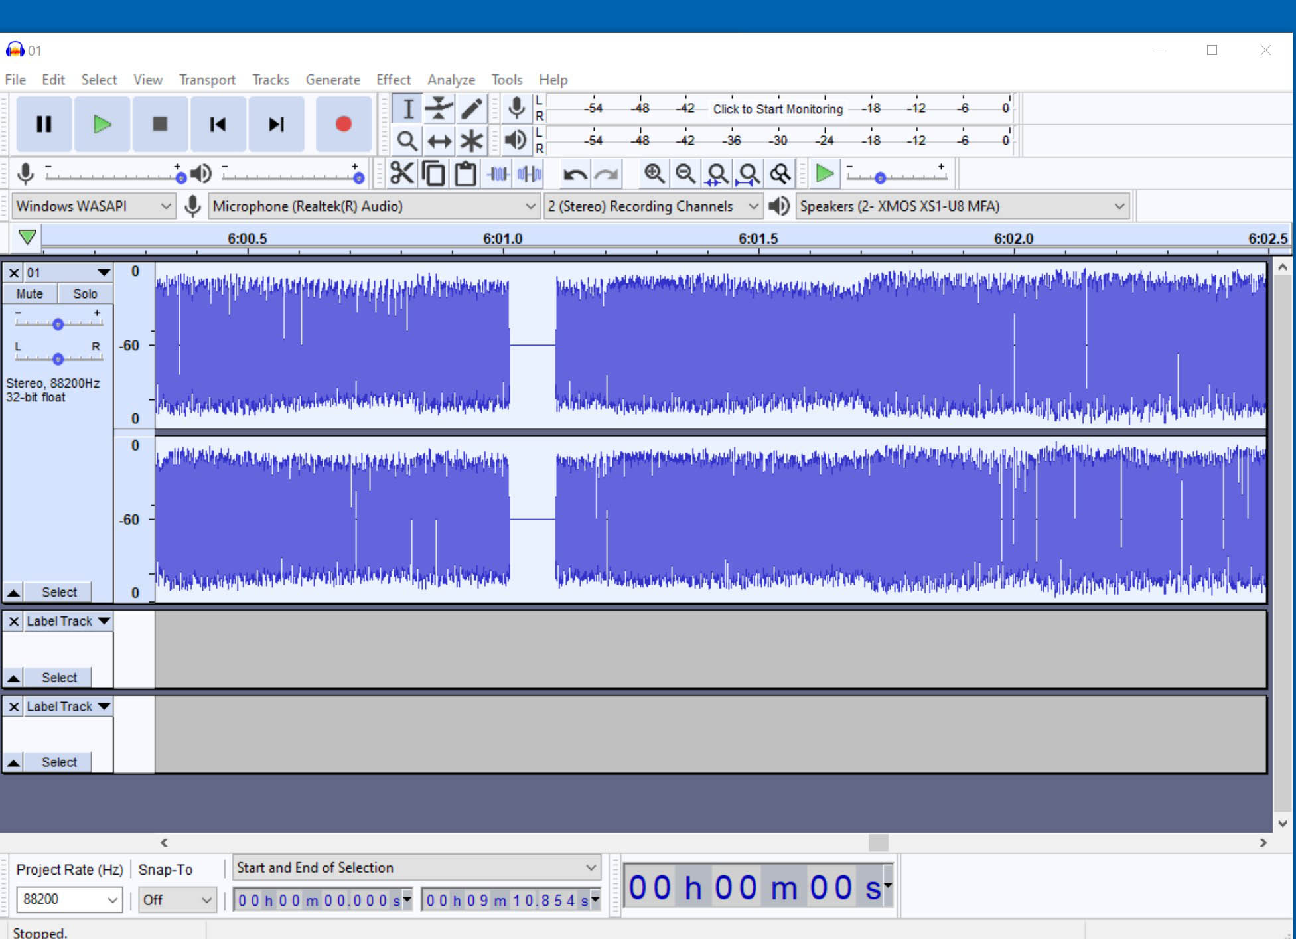Viewport: 1296px width, 939px height.
Task: Open the Tracks menu
Action: (267, 78)
